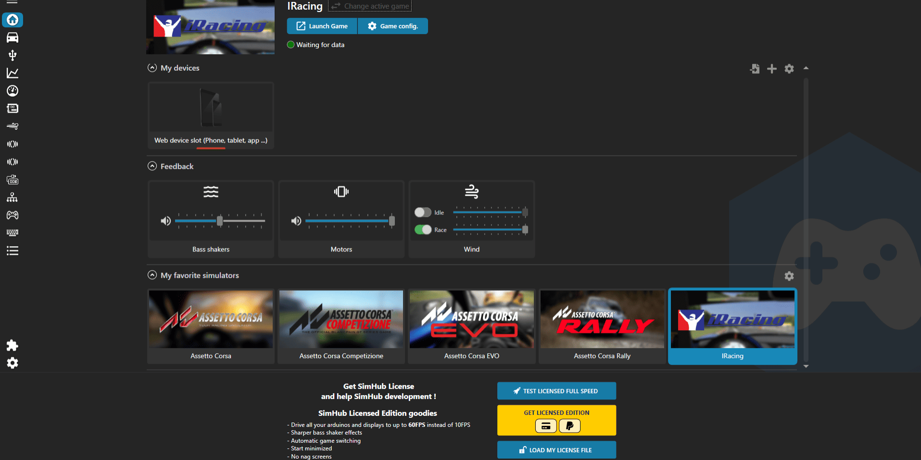Image resolution: width=921 pixels, height=460 pixels.
Task: Open the keyboard section in the sidebar
Action: click(x=12, y=233)
